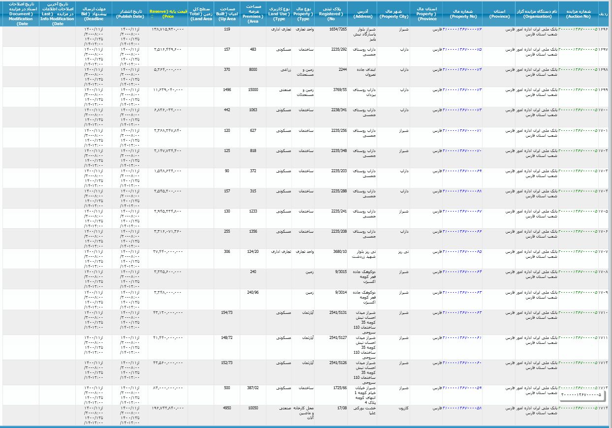Click the Organization column header
The height and width of the screenshot is (428, 612).
coord(537,13)
